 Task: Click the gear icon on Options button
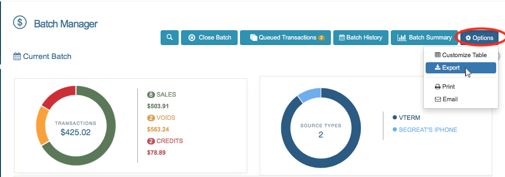pos(468,38)
